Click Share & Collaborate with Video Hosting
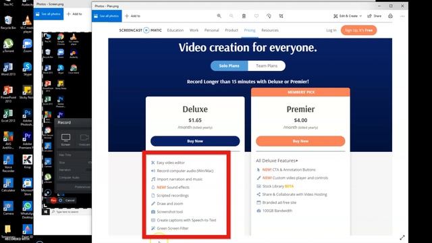Screen dimensions: 432x243 pyautogui.click(x=295, y=194)
